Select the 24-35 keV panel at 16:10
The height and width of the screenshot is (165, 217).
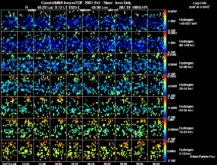pyautogui.click(x=74, y=108)
